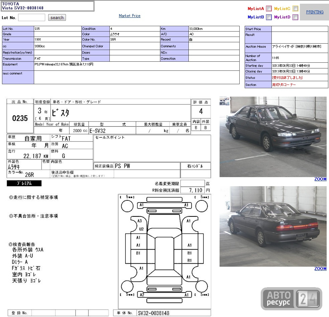This screenshot has height=317, width=329.
Task: Open the Market Price link
Action: (130, 16)
